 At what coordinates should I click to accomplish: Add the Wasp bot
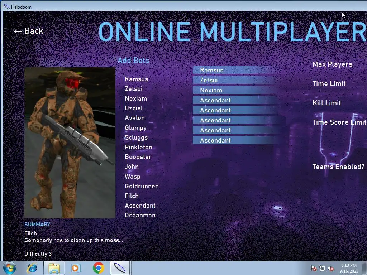(x=133, y=177)
